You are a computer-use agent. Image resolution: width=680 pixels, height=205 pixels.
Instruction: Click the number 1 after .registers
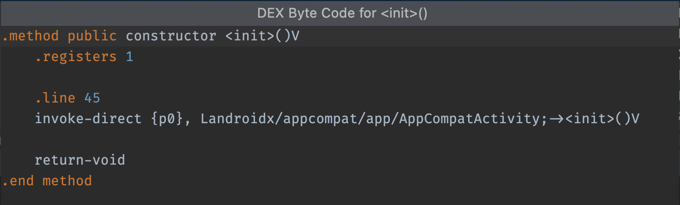point(130,57)
